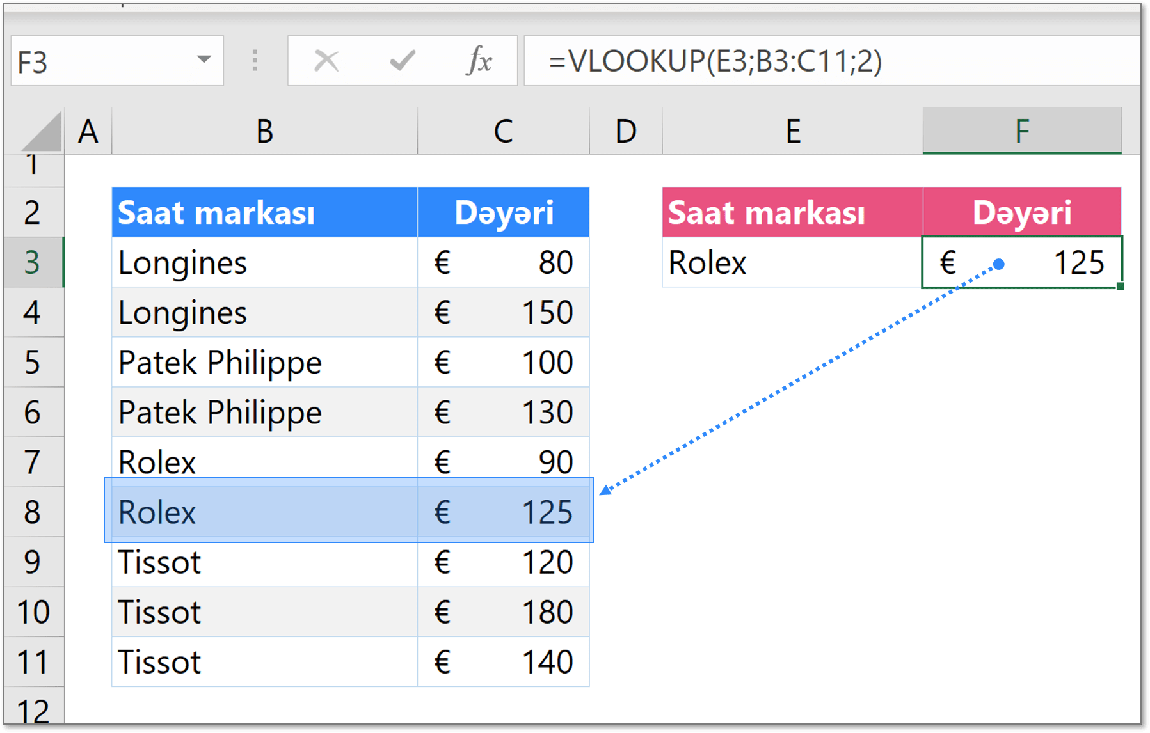This screenshot has height=733, width=1150.
Task: Click the fill handle of cell F3
Action: pos(1121,287)
